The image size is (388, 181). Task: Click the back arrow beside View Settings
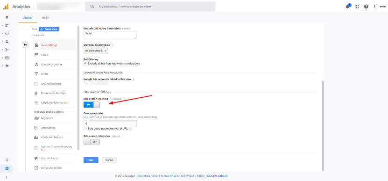click(25, 45)
